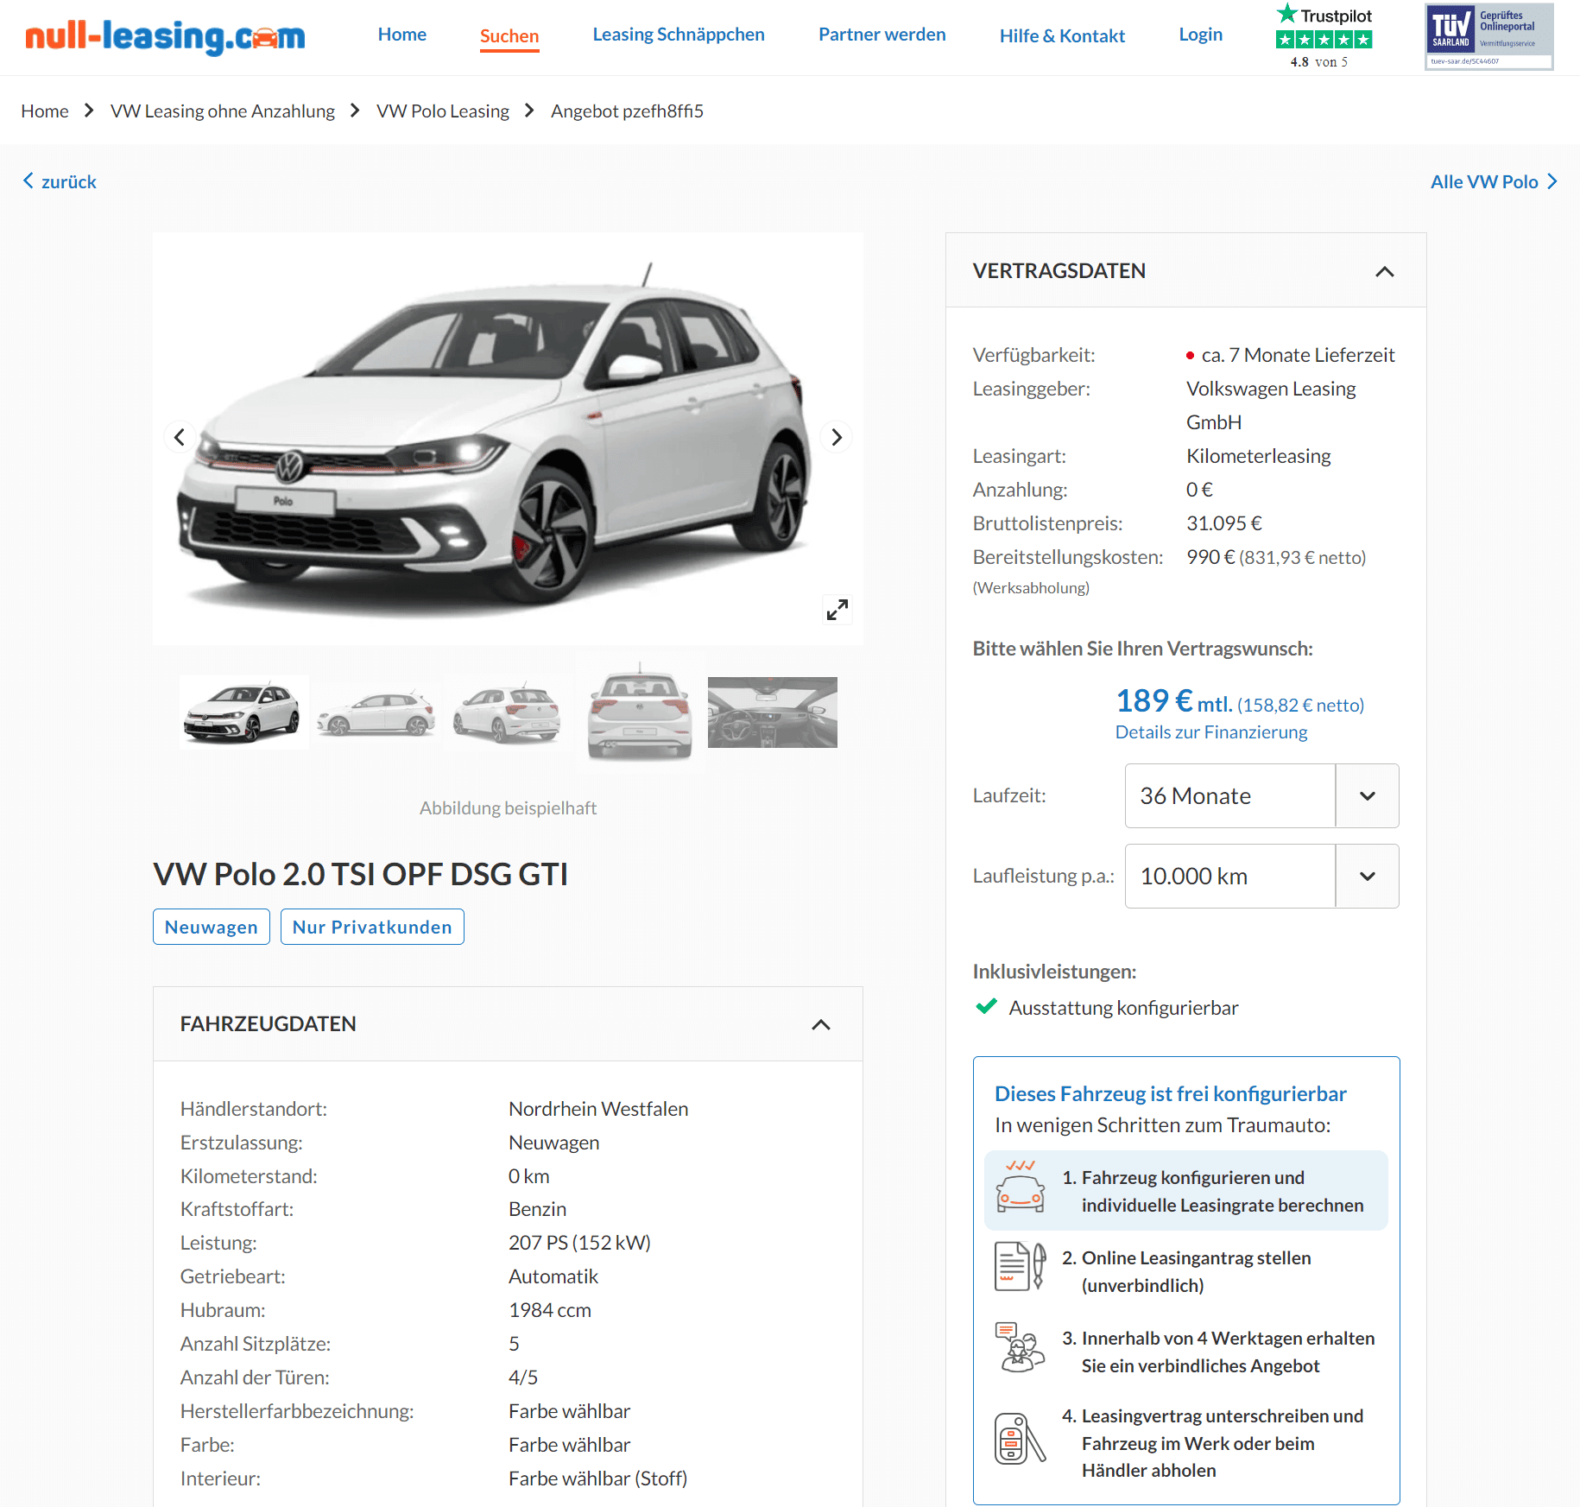The image size is (1580, 1507).
Task: Open fullscreen view of the car image
Action: tap(837, 610)
